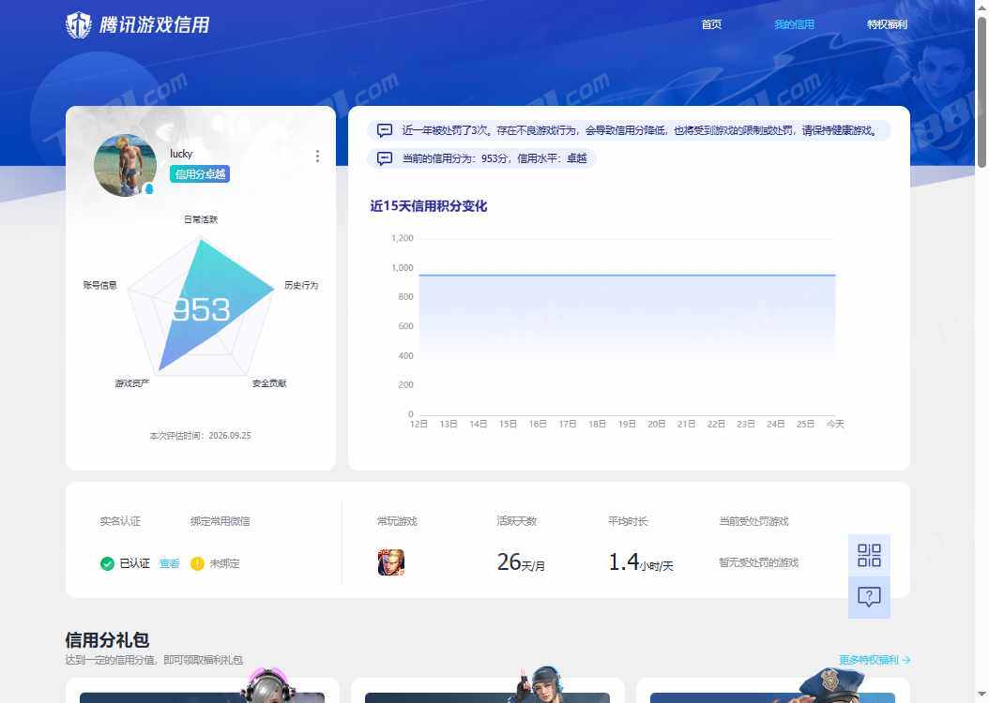Click the 实名认证 label
989x703 pixels.
tap(120, 521)
